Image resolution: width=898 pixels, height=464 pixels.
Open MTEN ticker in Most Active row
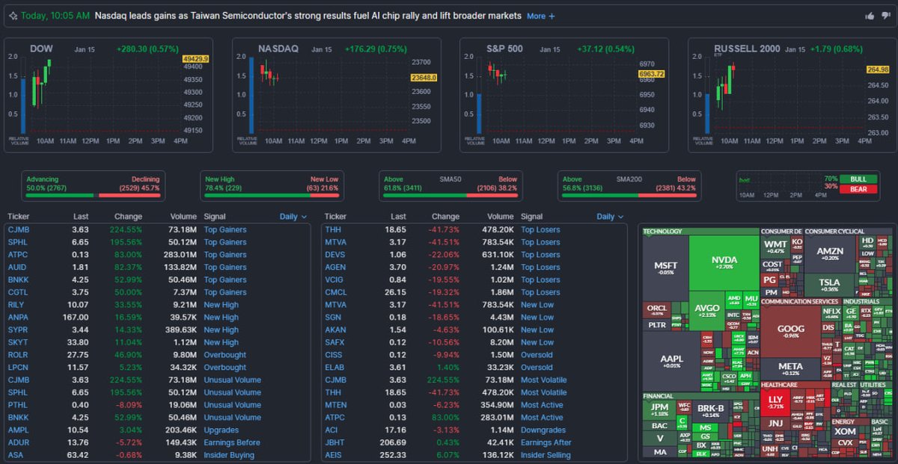coord(335,405)
